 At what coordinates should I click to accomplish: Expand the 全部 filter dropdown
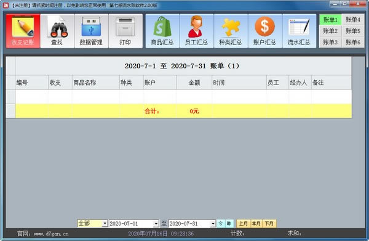click(105, 223)
